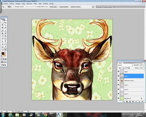Open the Archivo menu
The height and width of the screenshot is (117, 146).
pos(6,4)
